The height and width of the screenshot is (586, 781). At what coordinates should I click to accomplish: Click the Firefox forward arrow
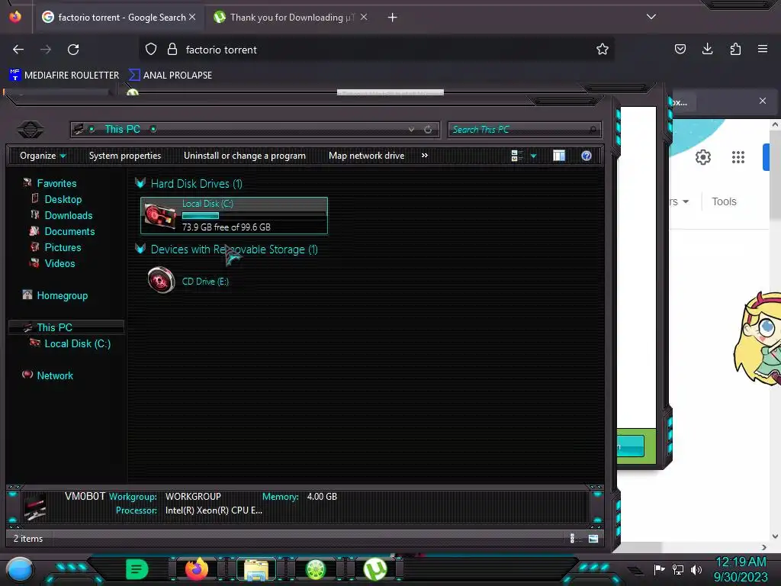(46, 50)
